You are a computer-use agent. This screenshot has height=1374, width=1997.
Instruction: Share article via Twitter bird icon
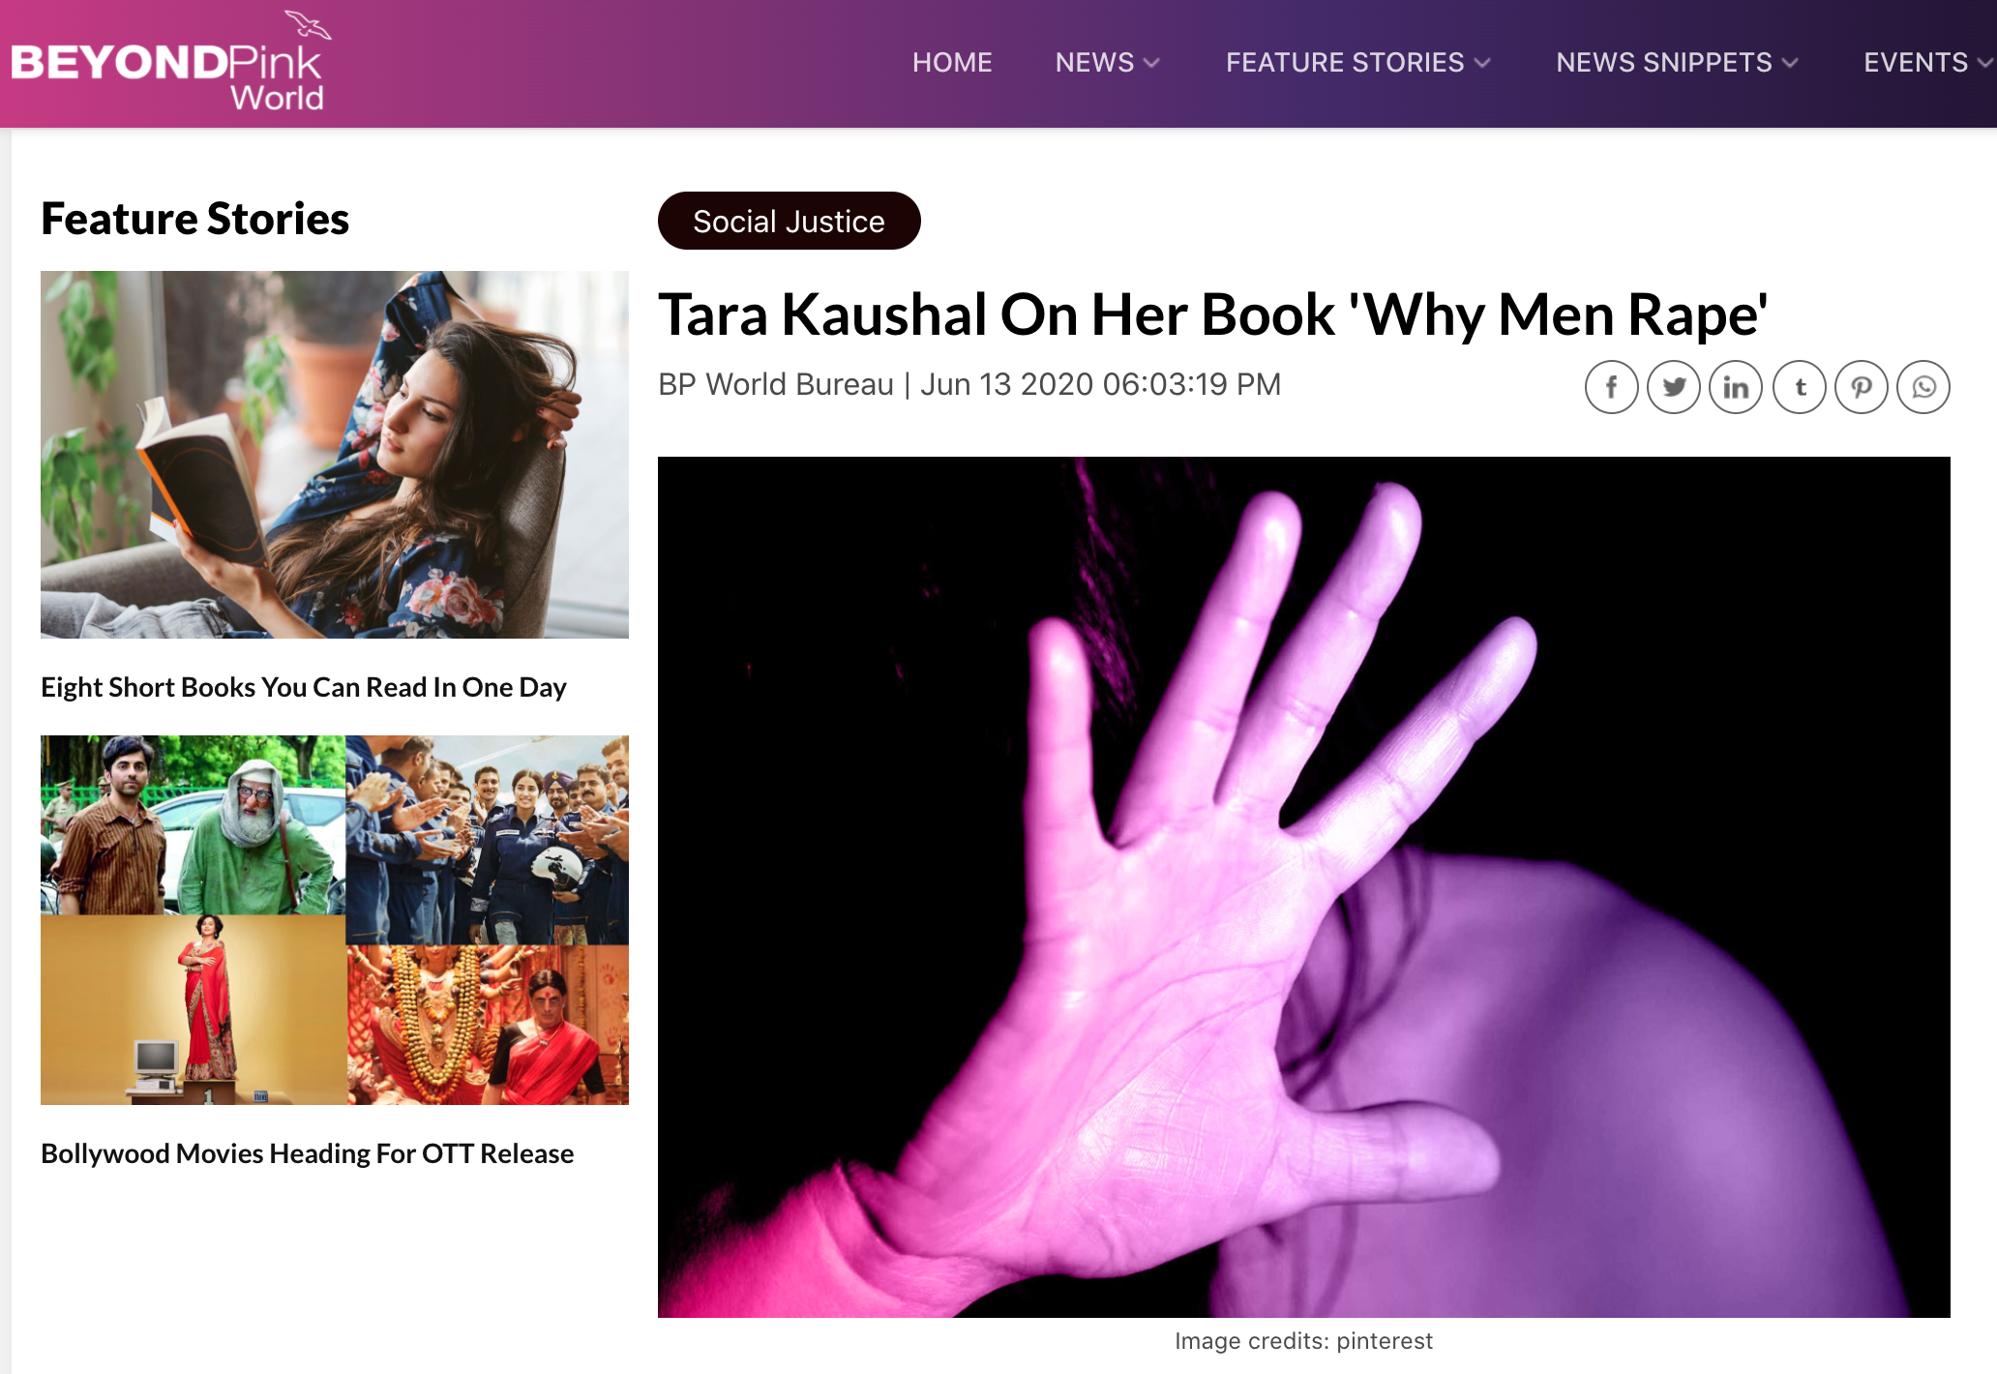tap(1674, 388)
